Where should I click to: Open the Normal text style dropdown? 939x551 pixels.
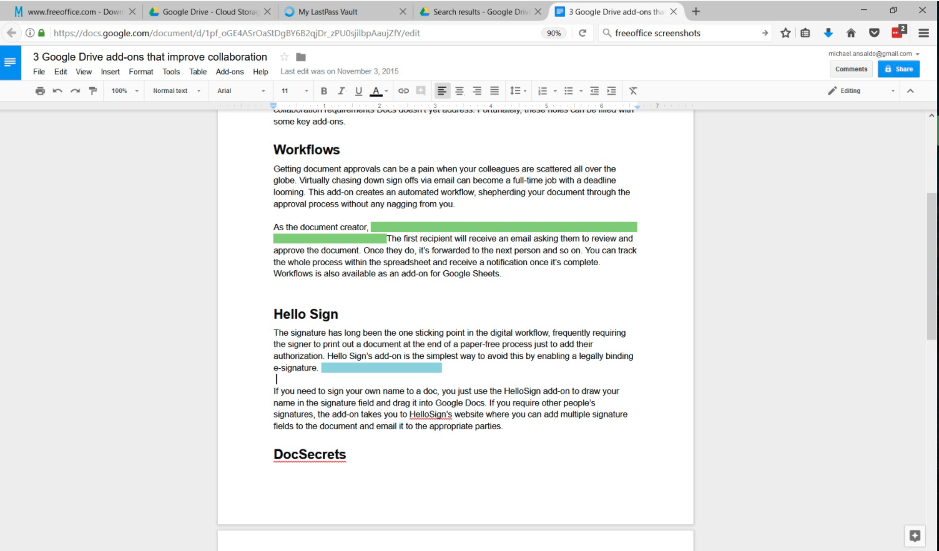177,91
